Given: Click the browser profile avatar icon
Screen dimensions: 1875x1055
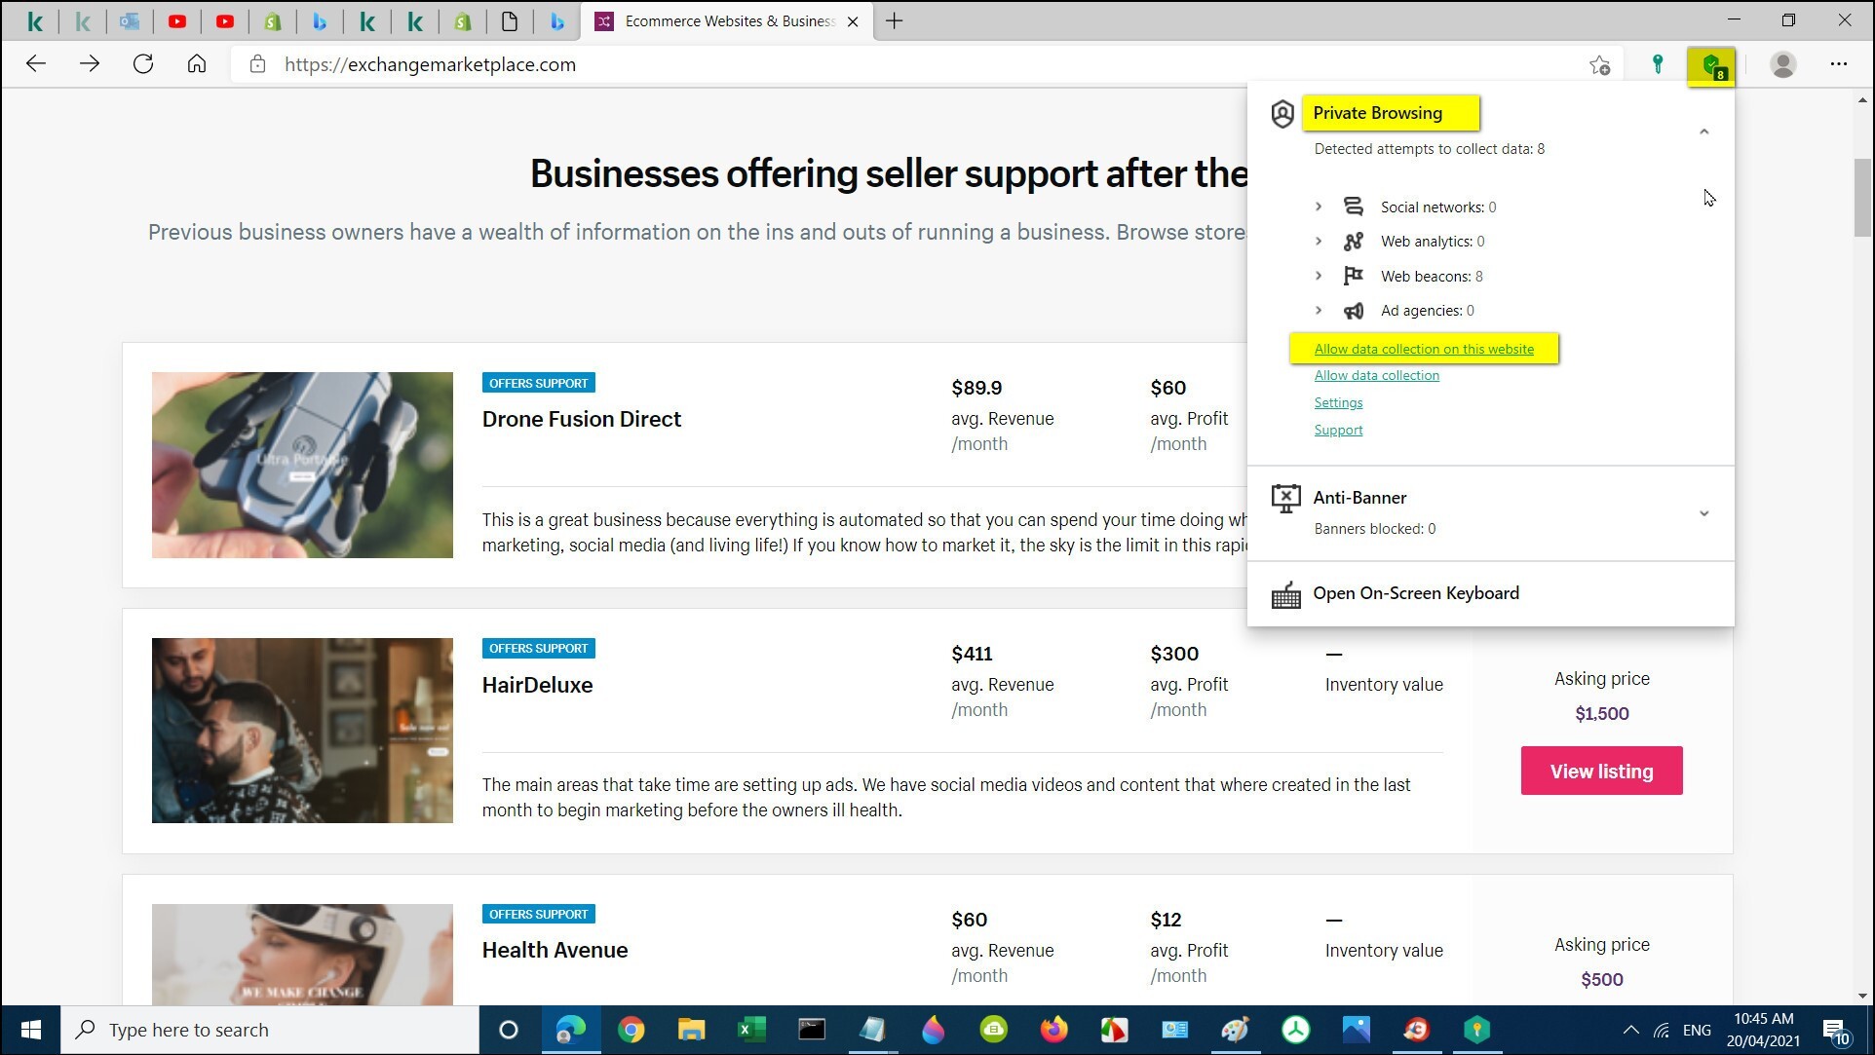Looking at the screenshot, I should coord(1782,65).
